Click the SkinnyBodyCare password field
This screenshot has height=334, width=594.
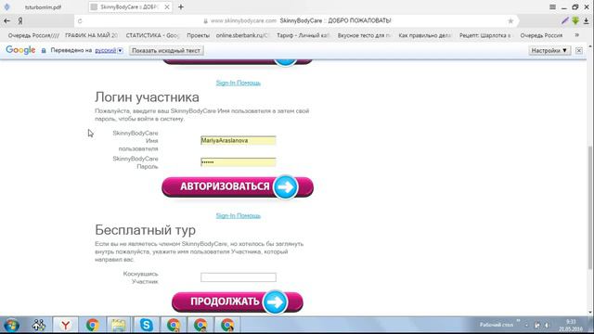239,162
